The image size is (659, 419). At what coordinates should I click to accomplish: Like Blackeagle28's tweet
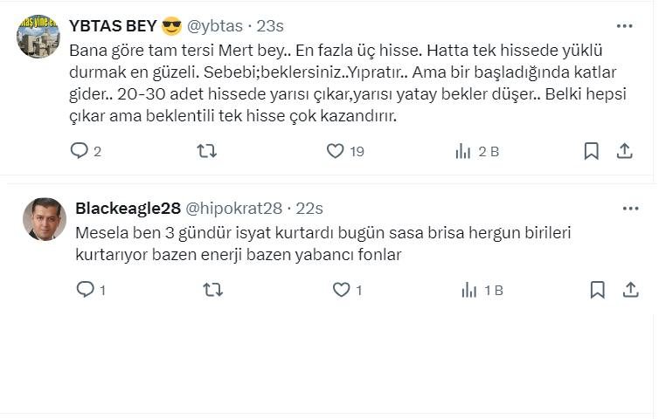[x=340, y=290]
